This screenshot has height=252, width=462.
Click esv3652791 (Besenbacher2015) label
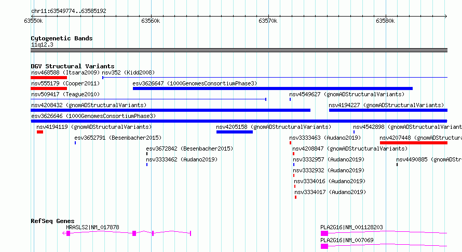pos(118,138)
